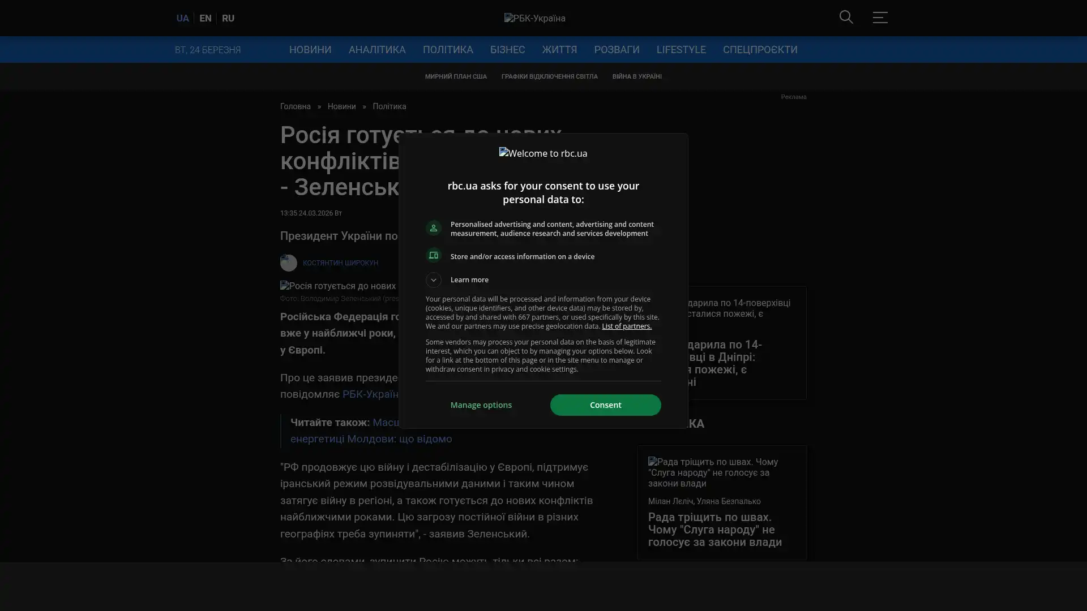Select the UA language option

pyautogui.click(x=182, y=18)
